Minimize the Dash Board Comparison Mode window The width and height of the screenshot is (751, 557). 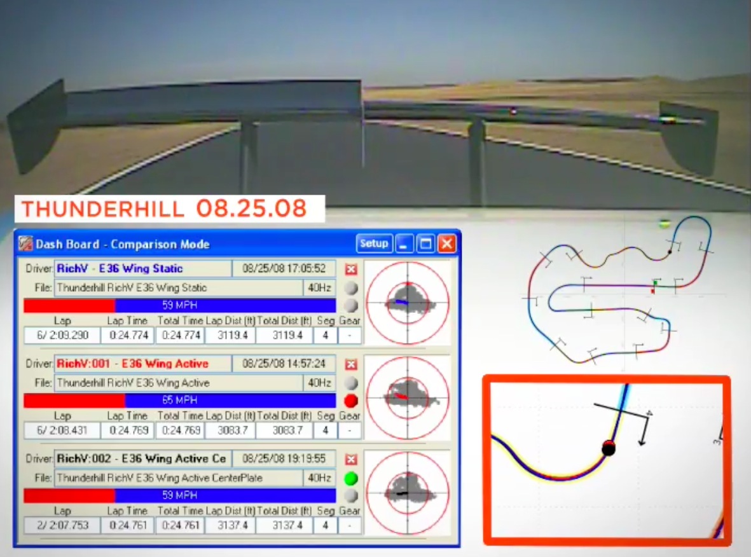[404, 244]
